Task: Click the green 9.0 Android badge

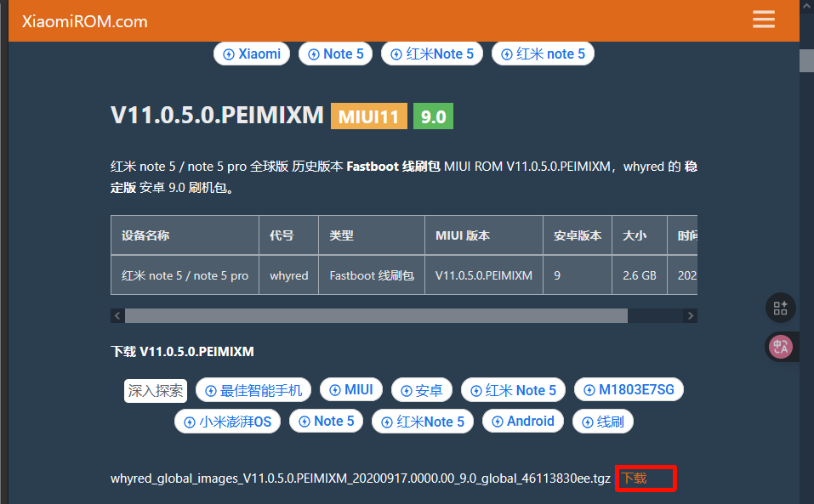Action: (433, 116)
